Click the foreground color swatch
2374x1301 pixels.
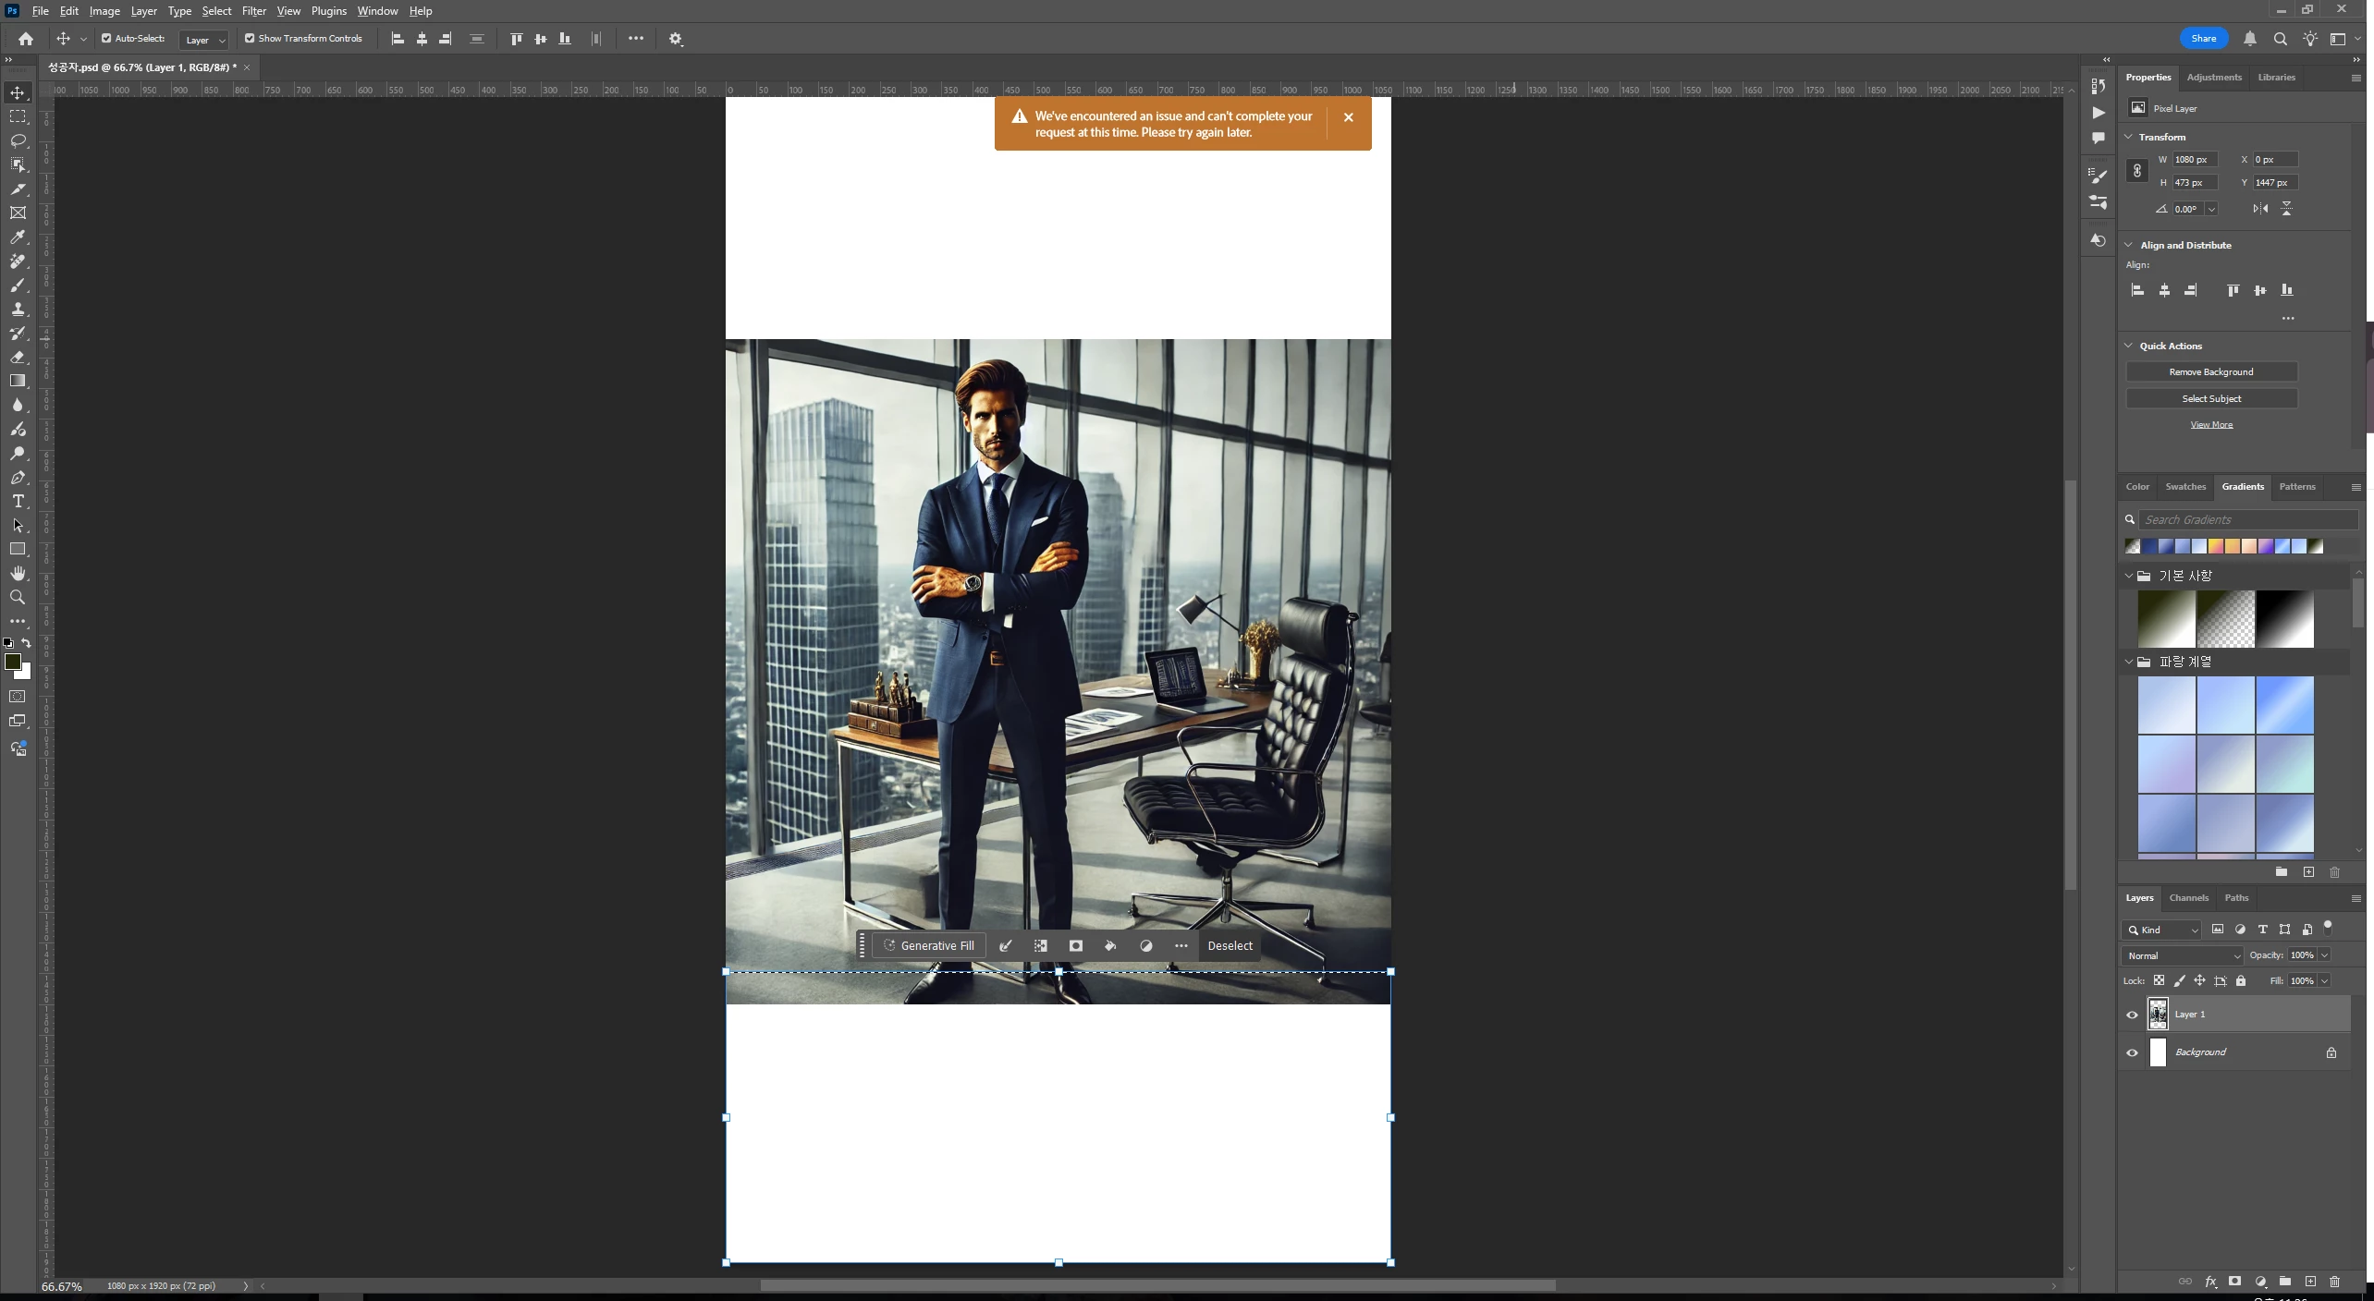(13, 662)
